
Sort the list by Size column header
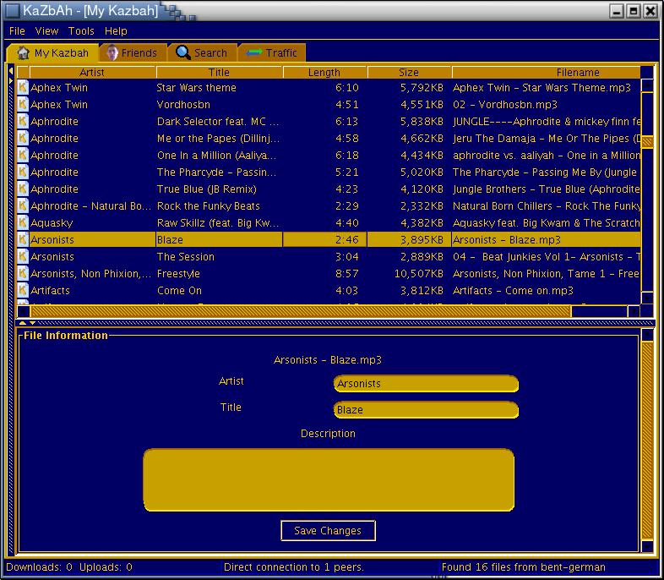tap(409, 73)
